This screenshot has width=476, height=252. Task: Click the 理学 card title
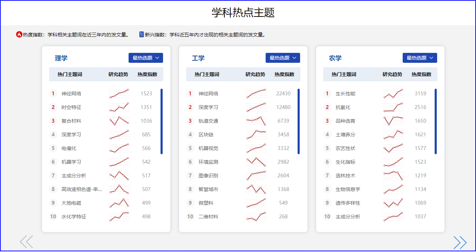coord(61,58)
